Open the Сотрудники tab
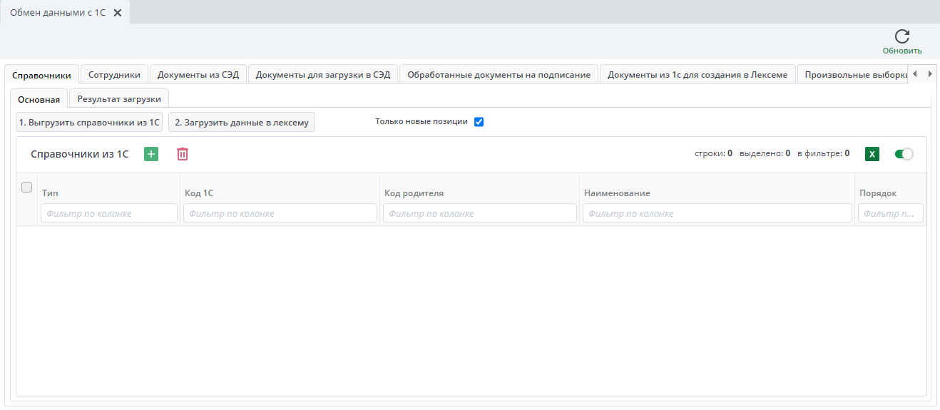940x410 pixels. coord(114,75)
